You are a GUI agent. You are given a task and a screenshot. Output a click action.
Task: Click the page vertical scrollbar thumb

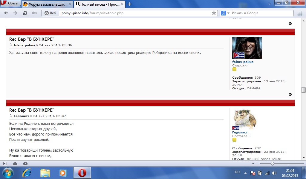coord(303,90)
